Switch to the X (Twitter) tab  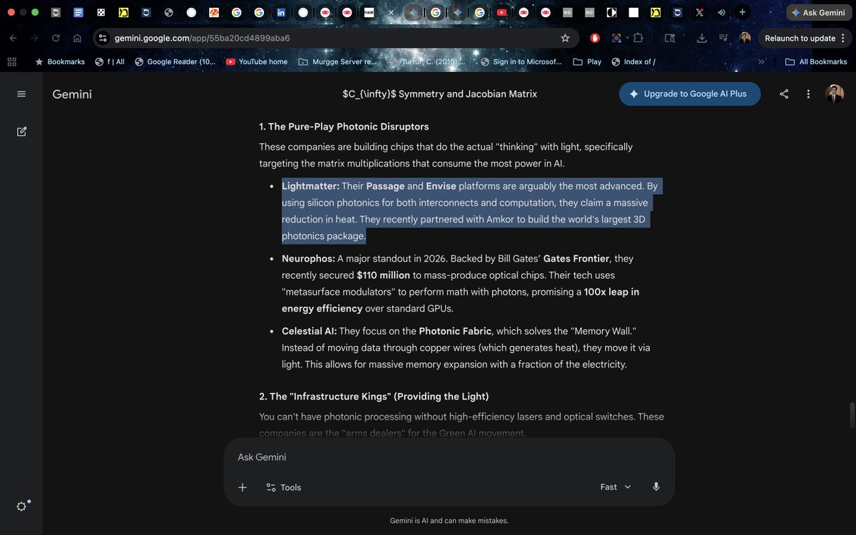[x=699, y=13]
